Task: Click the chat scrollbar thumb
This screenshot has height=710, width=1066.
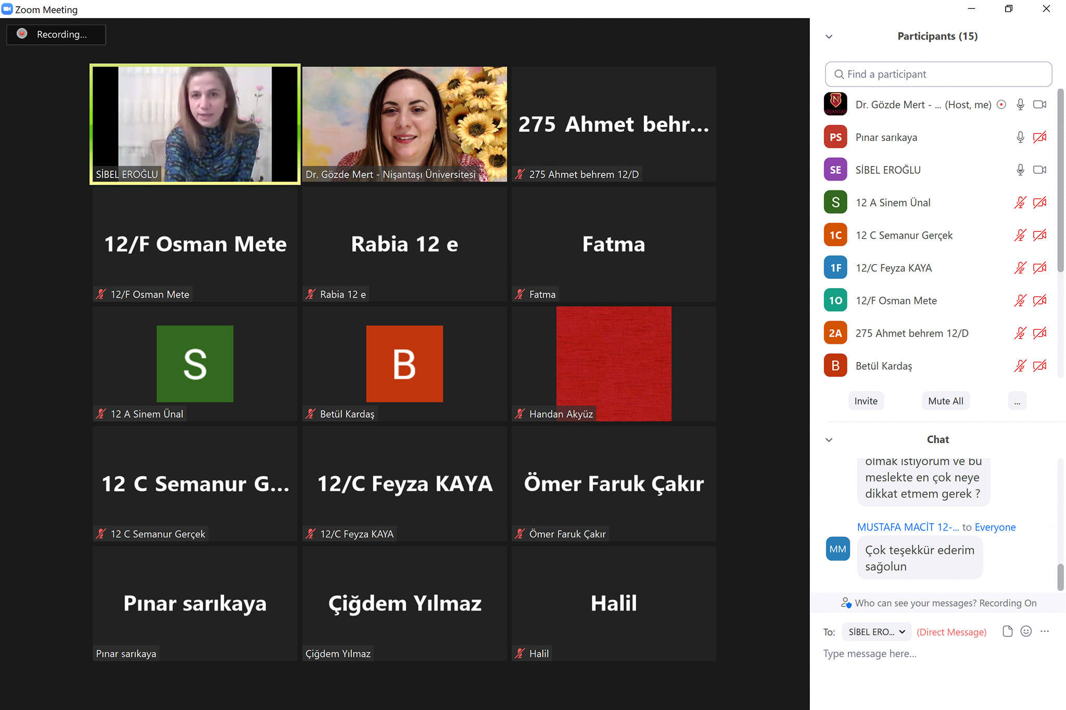Action: click(x=1060, y=577)
